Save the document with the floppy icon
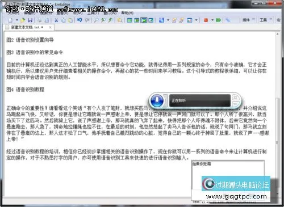 pos(30,20)
